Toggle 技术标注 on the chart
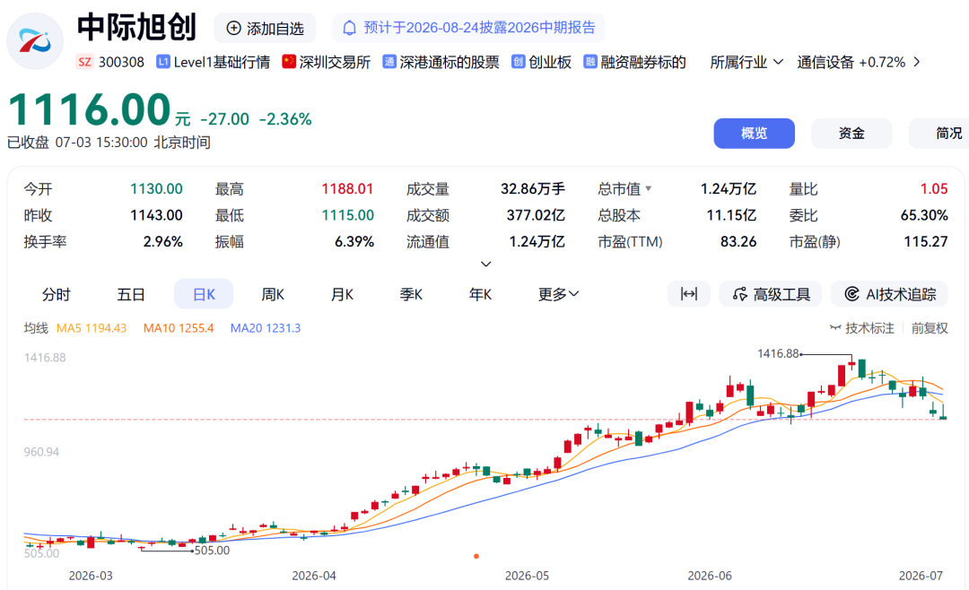This screenshot has height=590, width=969. pos(862,328)
